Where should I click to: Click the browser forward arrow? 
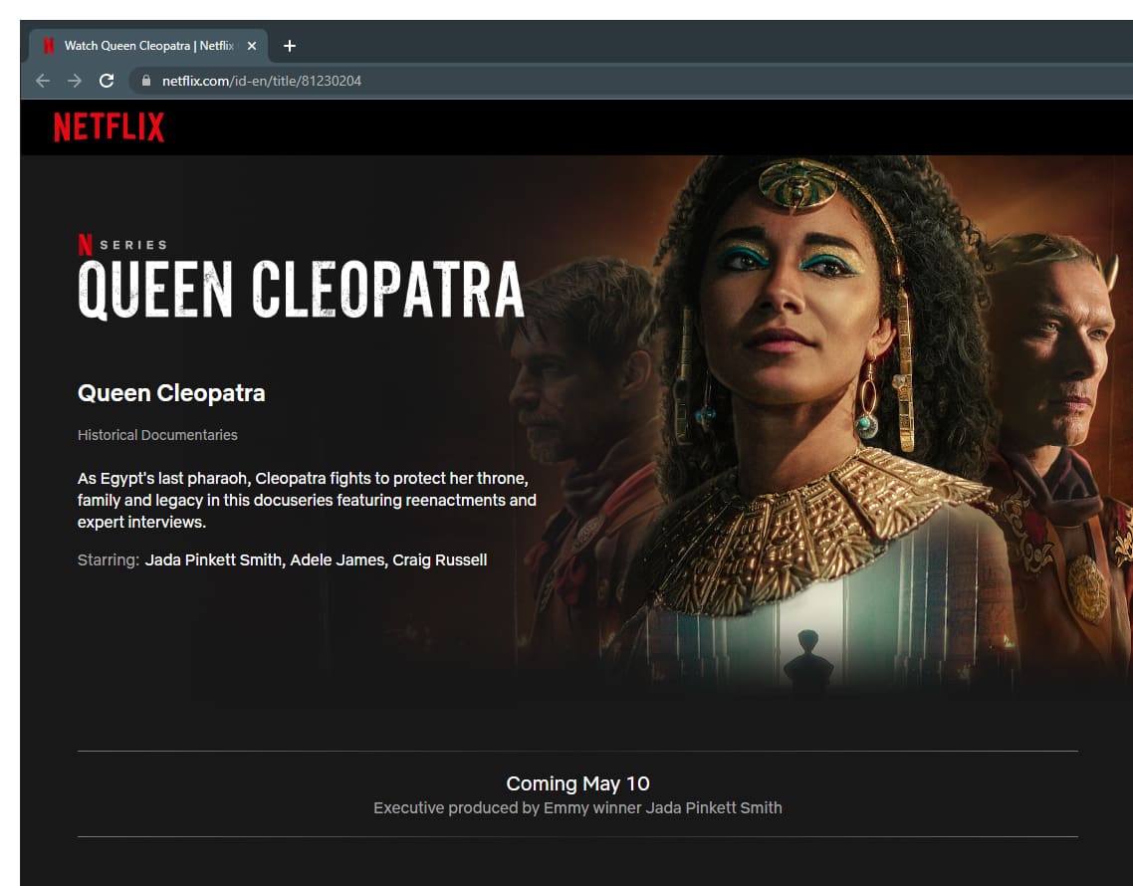pos(75,81)
